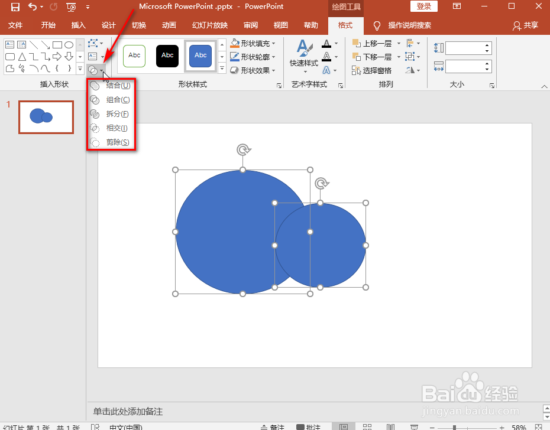Pick the left brace shape

(x=57, y=69)
